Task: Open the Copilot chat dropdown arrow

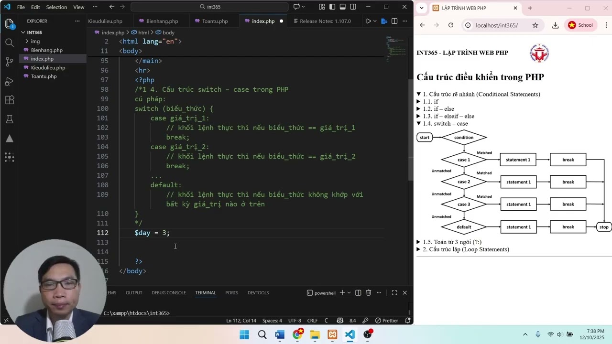Action: point(304,7)
